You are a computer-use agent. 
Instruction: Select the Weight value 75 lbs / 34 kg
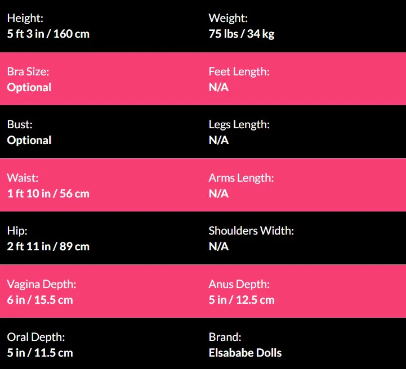tap(241, 34)
